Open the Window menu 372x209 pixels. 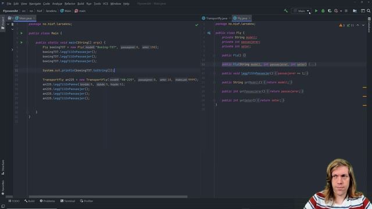[116, 4]
